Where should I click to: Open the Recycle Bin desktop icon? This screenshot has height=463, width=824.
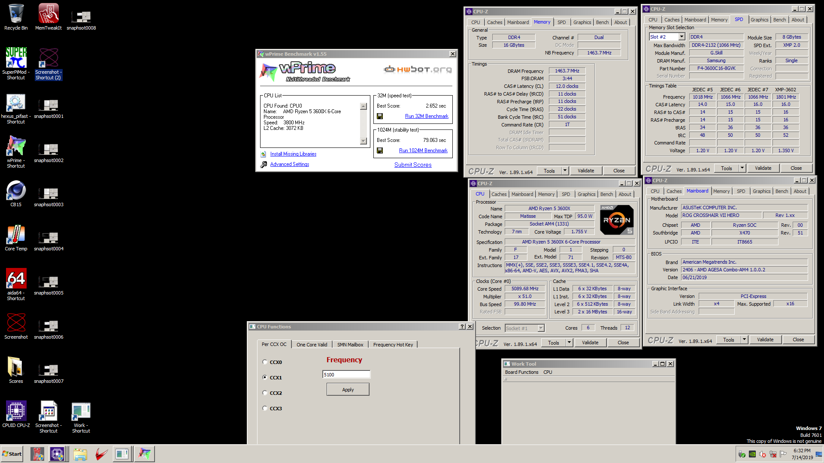point(16,17)
